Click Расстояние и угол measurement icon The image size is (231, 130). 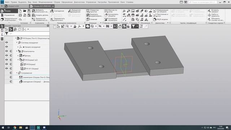click(155, 15)
